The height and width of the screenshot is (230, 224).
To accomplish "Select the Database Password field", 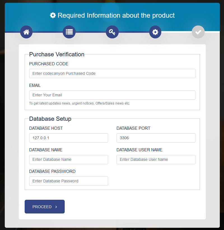I will click(68, 181).
